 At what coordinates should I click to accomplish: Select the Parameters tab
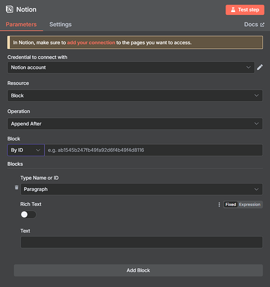pos(21,24)
